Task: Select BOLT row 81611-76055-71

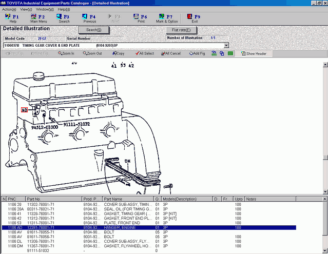Action: point(149,232)
